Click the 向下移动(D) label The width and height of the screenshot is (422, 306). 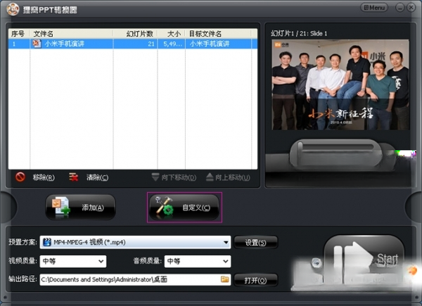[179, 177]
